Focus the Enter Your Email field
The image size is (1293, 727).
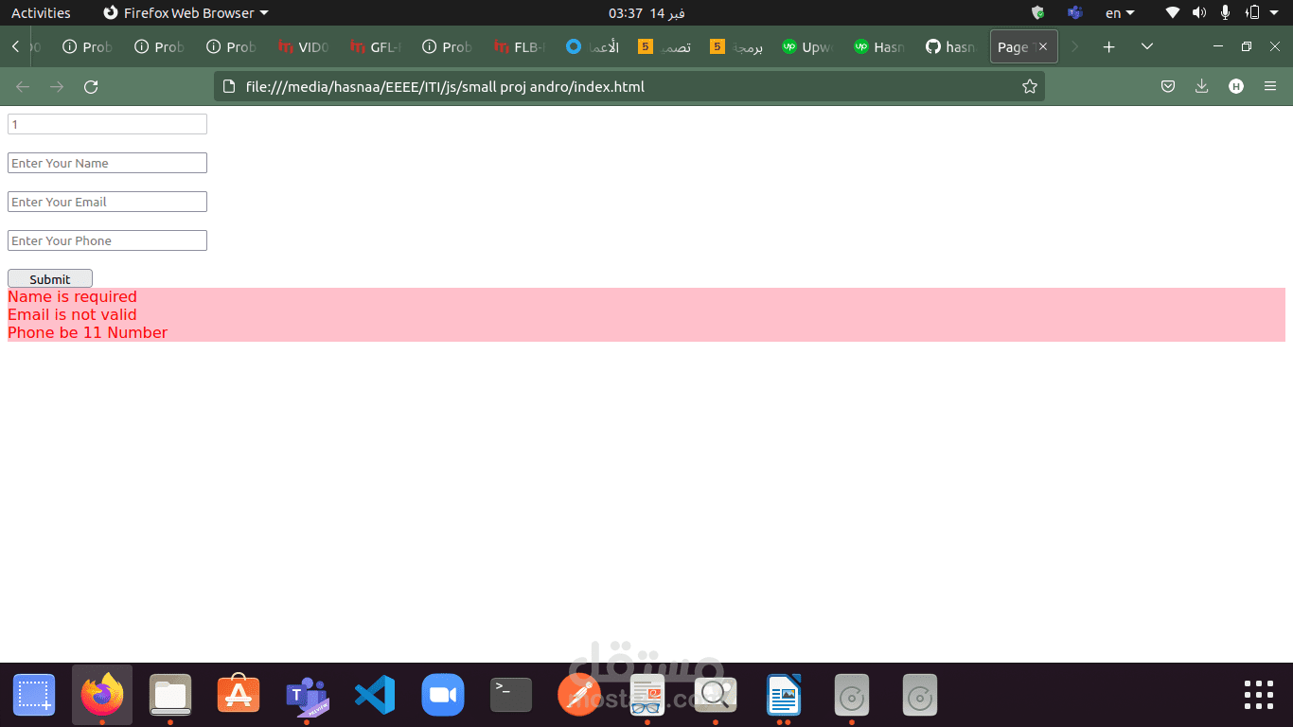tap(107, 202)
